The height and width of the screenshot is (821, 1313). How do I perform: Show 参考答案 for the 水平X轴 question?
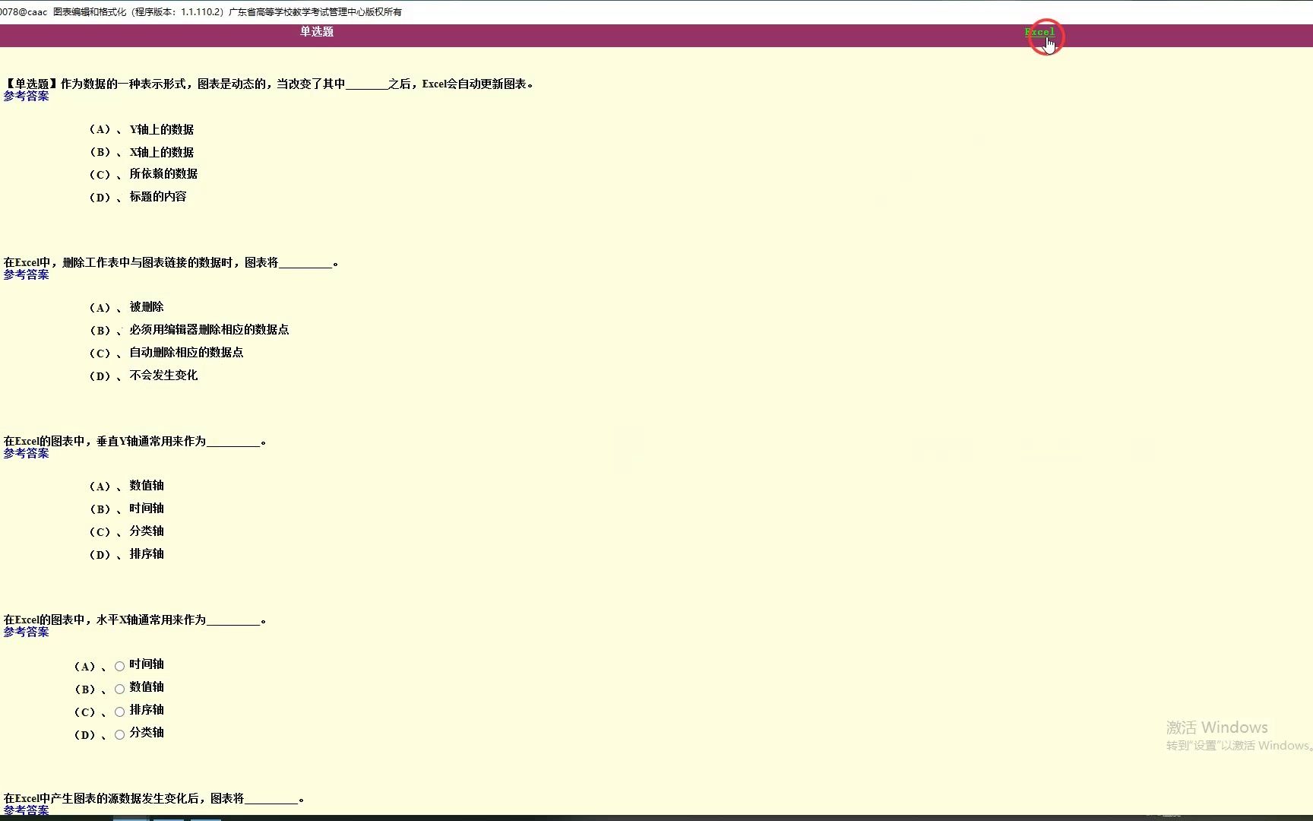click(27, 632)
